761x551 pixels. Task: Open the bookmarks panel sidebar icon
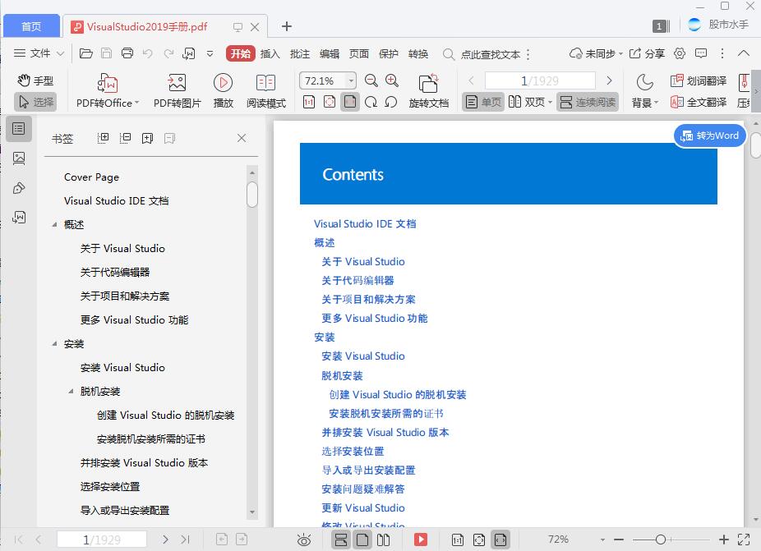(x=19, y=129)
